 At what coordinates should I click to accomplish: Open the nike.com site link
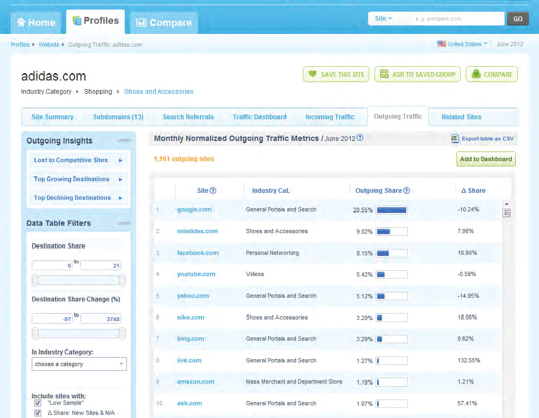pyautogui.click(x=190, y=317)
